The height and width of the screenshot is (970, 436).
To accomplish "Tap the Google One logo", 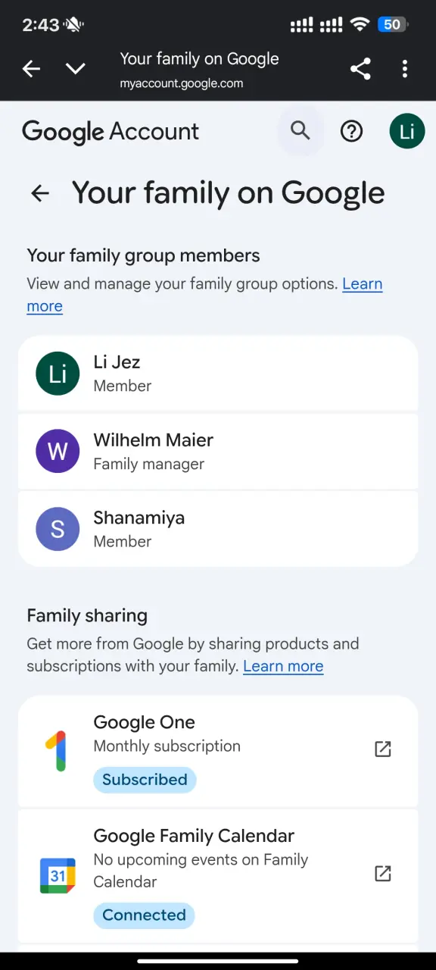I will point(58,750).
